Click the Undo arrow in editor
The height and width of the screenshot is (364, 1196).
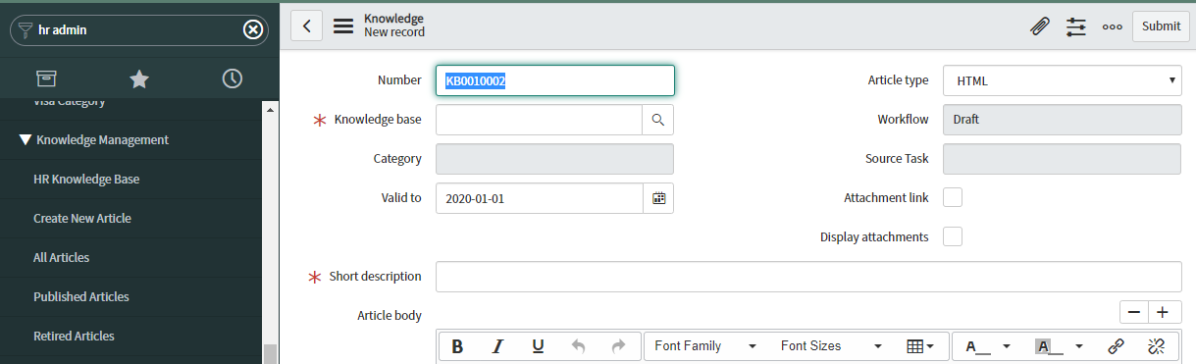point(578,346)
